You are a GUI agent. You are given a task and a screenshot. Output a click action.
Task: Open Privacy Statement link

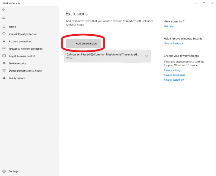click(x=174, y=80)
